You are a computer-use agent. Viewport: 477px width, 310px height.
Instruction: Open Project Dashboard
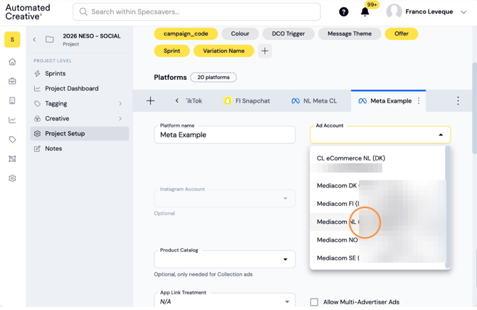[71, 88]
